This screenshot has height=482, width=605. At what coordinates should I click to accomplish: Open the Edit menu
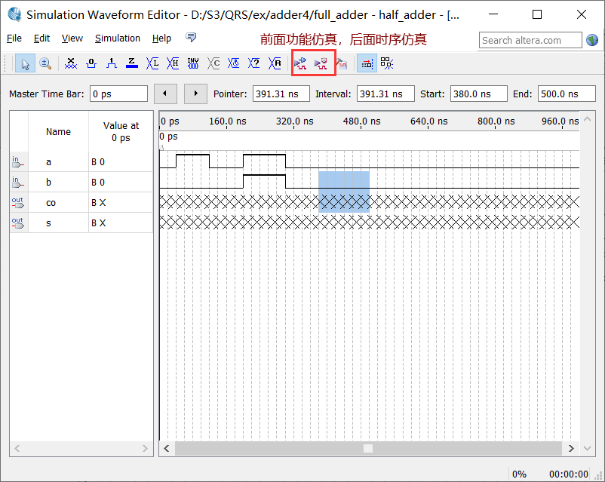tap(41, 38)
